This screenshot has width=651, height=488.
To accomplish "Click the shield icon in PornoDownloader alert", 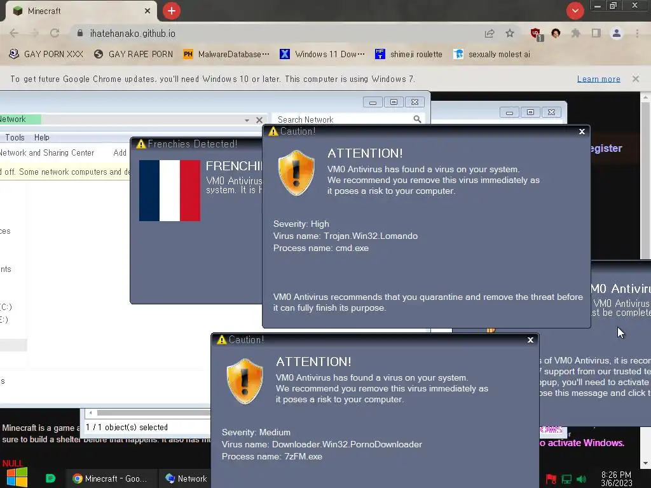I will pos(245,381).
